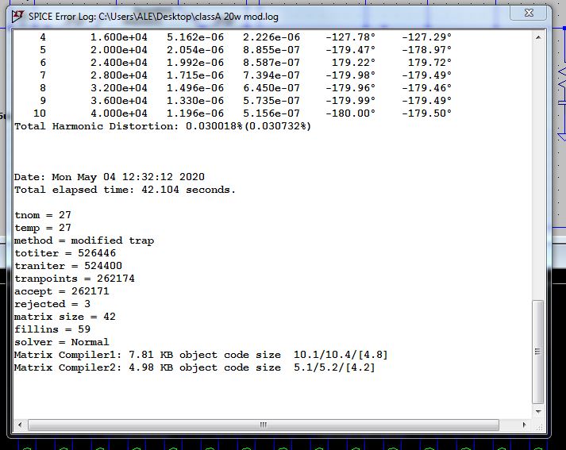The width and height of the screenshot is (566, 450).
Task: Click frequency 1.600e+04 in harmonic row 4
Action: [119, 37]
